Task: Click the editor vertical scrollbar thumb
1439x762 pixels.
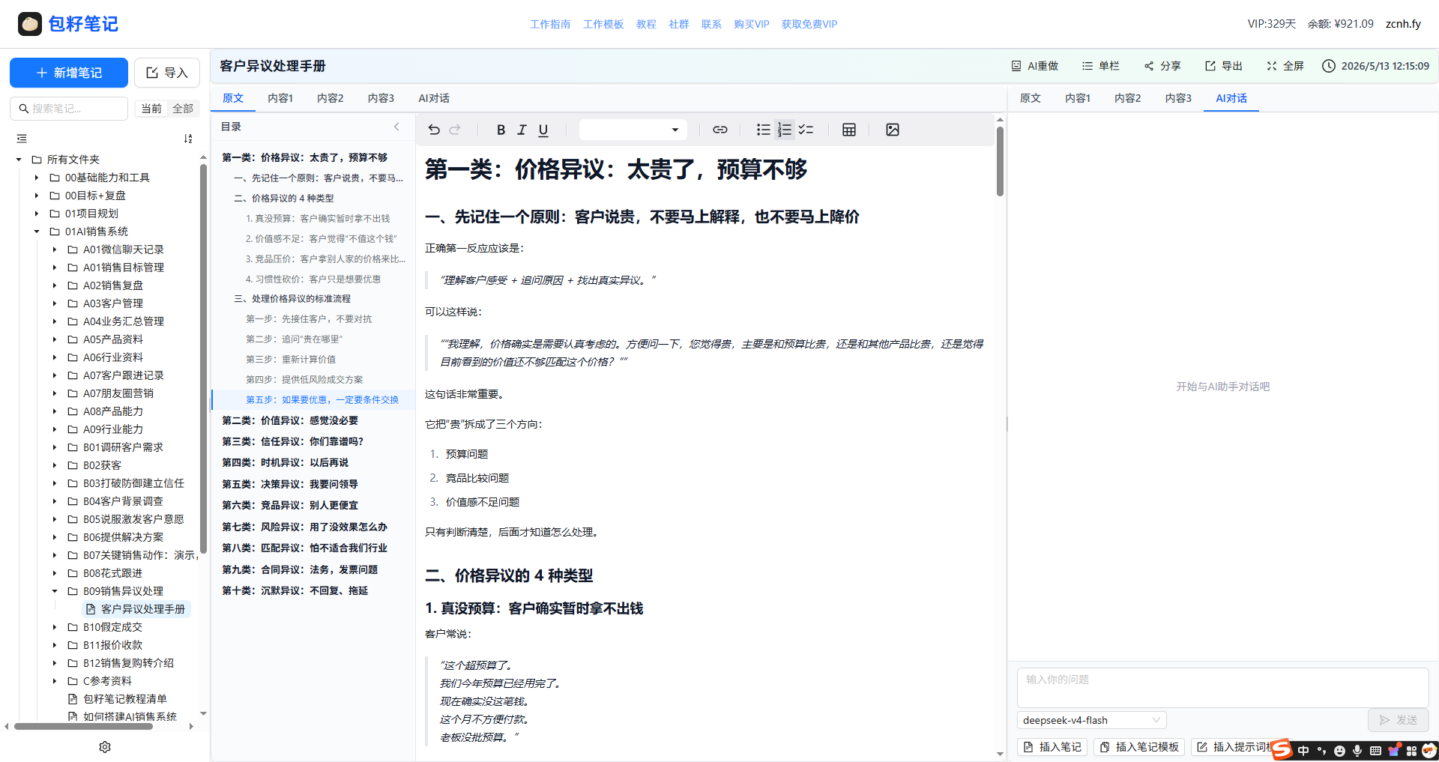Action: tap(1000, 161)
